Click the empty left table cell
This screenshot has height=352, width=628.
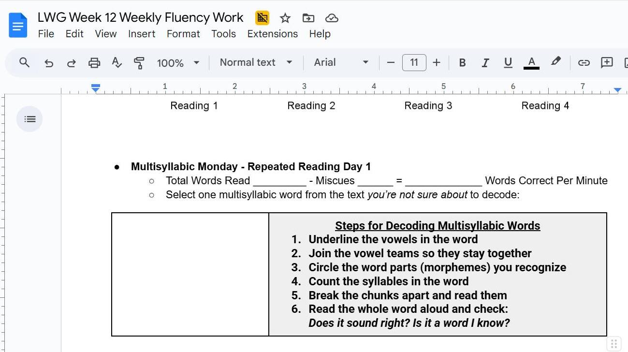coord(190,274)
